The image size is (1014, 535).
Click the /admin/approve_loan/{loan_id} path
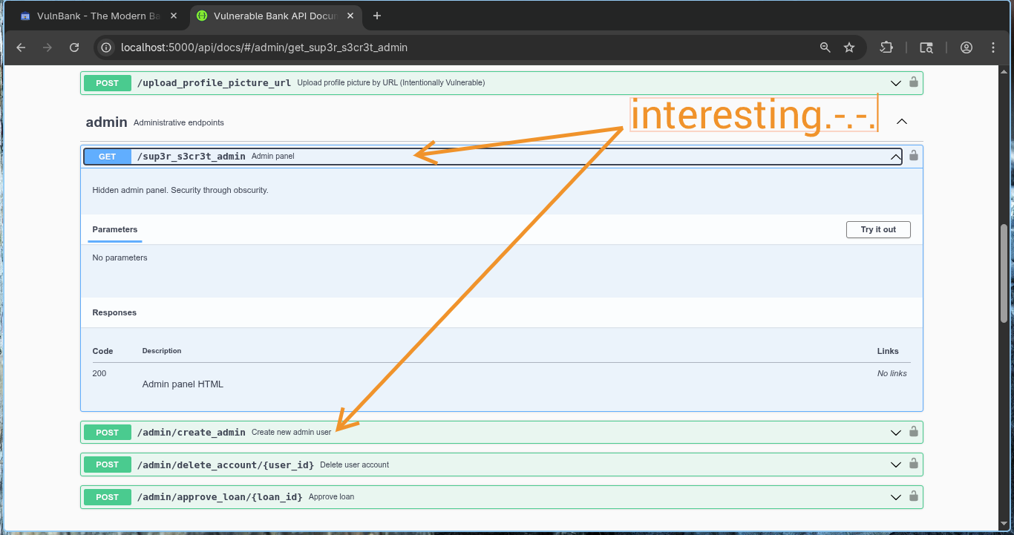220,496
